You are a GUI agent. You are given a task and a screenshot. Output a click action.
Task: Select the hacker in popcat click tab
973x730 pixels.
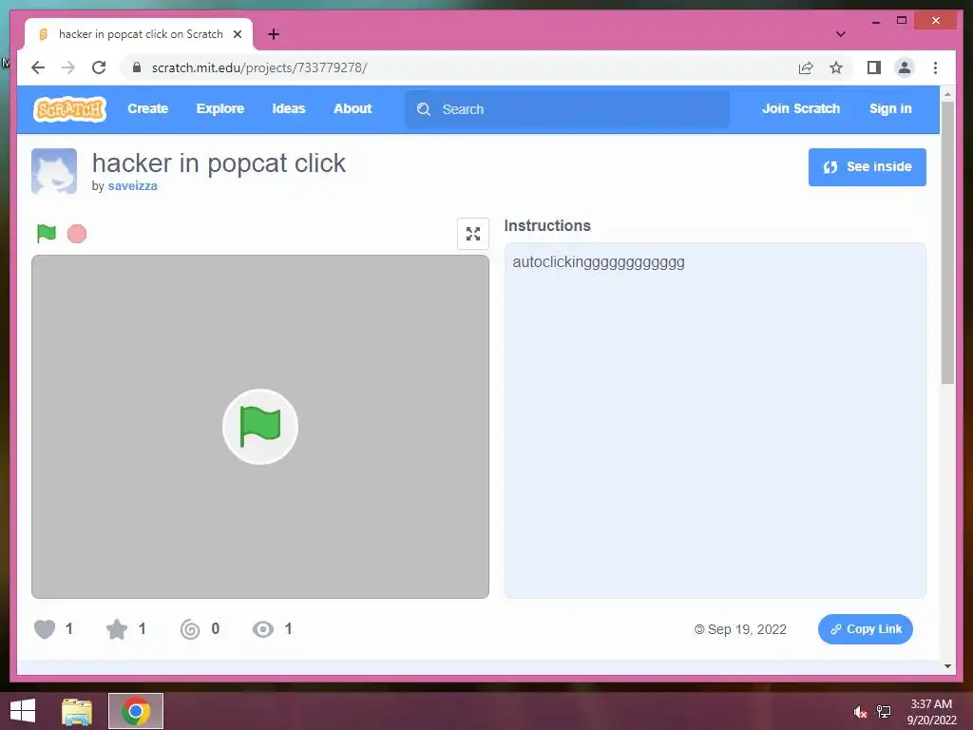coord(139,34)
